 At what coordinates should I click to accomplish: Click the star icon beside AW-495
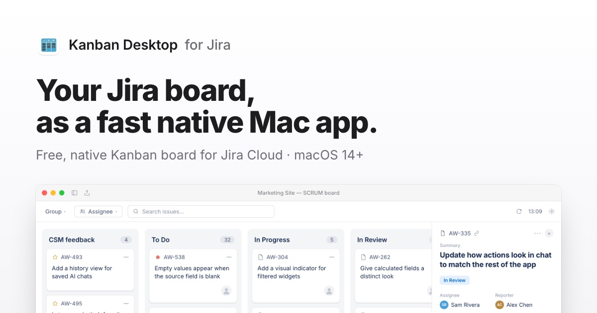coord(55,304)
